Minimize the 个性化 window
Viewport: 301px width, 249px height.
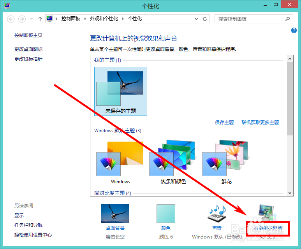click(x=265, y=5)
